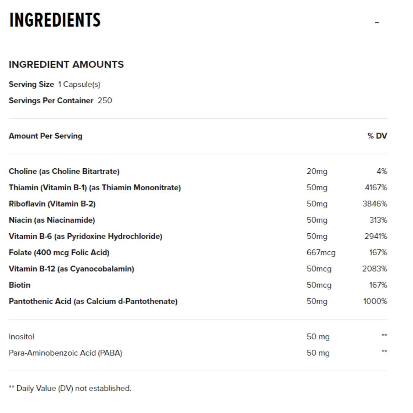Click the 4167% daily value for Thiamin
413x413 pixels.
[376, 188]
